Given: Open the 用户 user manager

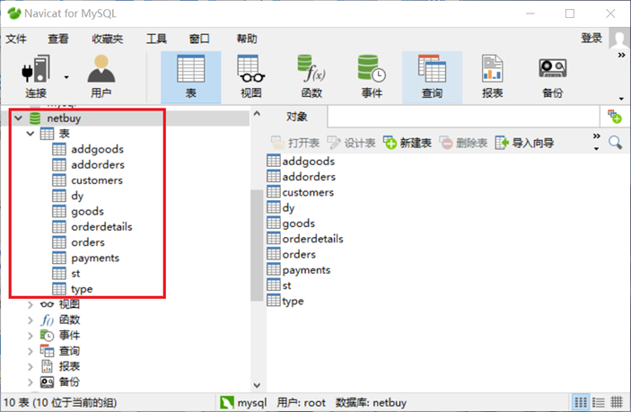Looking at the screenshot, I should pos(101,76).
